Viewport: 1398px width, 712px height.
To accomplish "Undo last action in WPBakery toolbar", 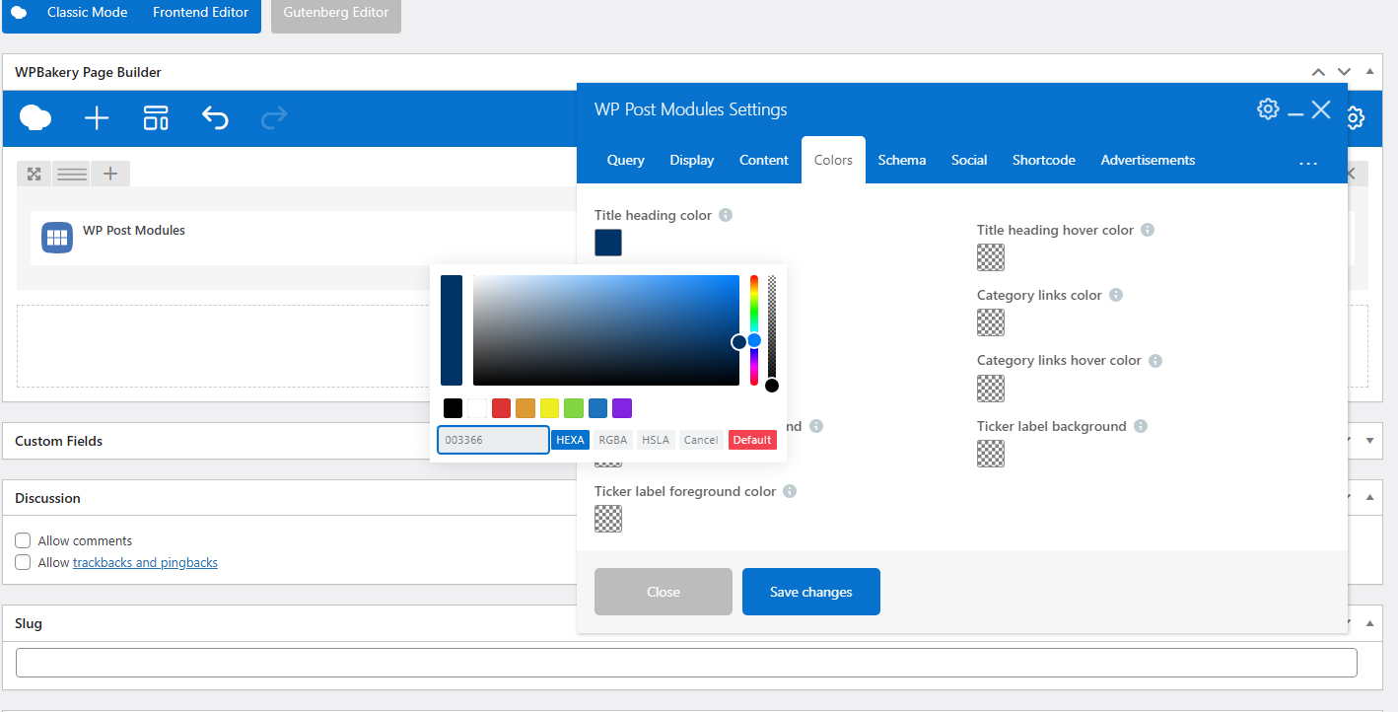I will [215, 118].
